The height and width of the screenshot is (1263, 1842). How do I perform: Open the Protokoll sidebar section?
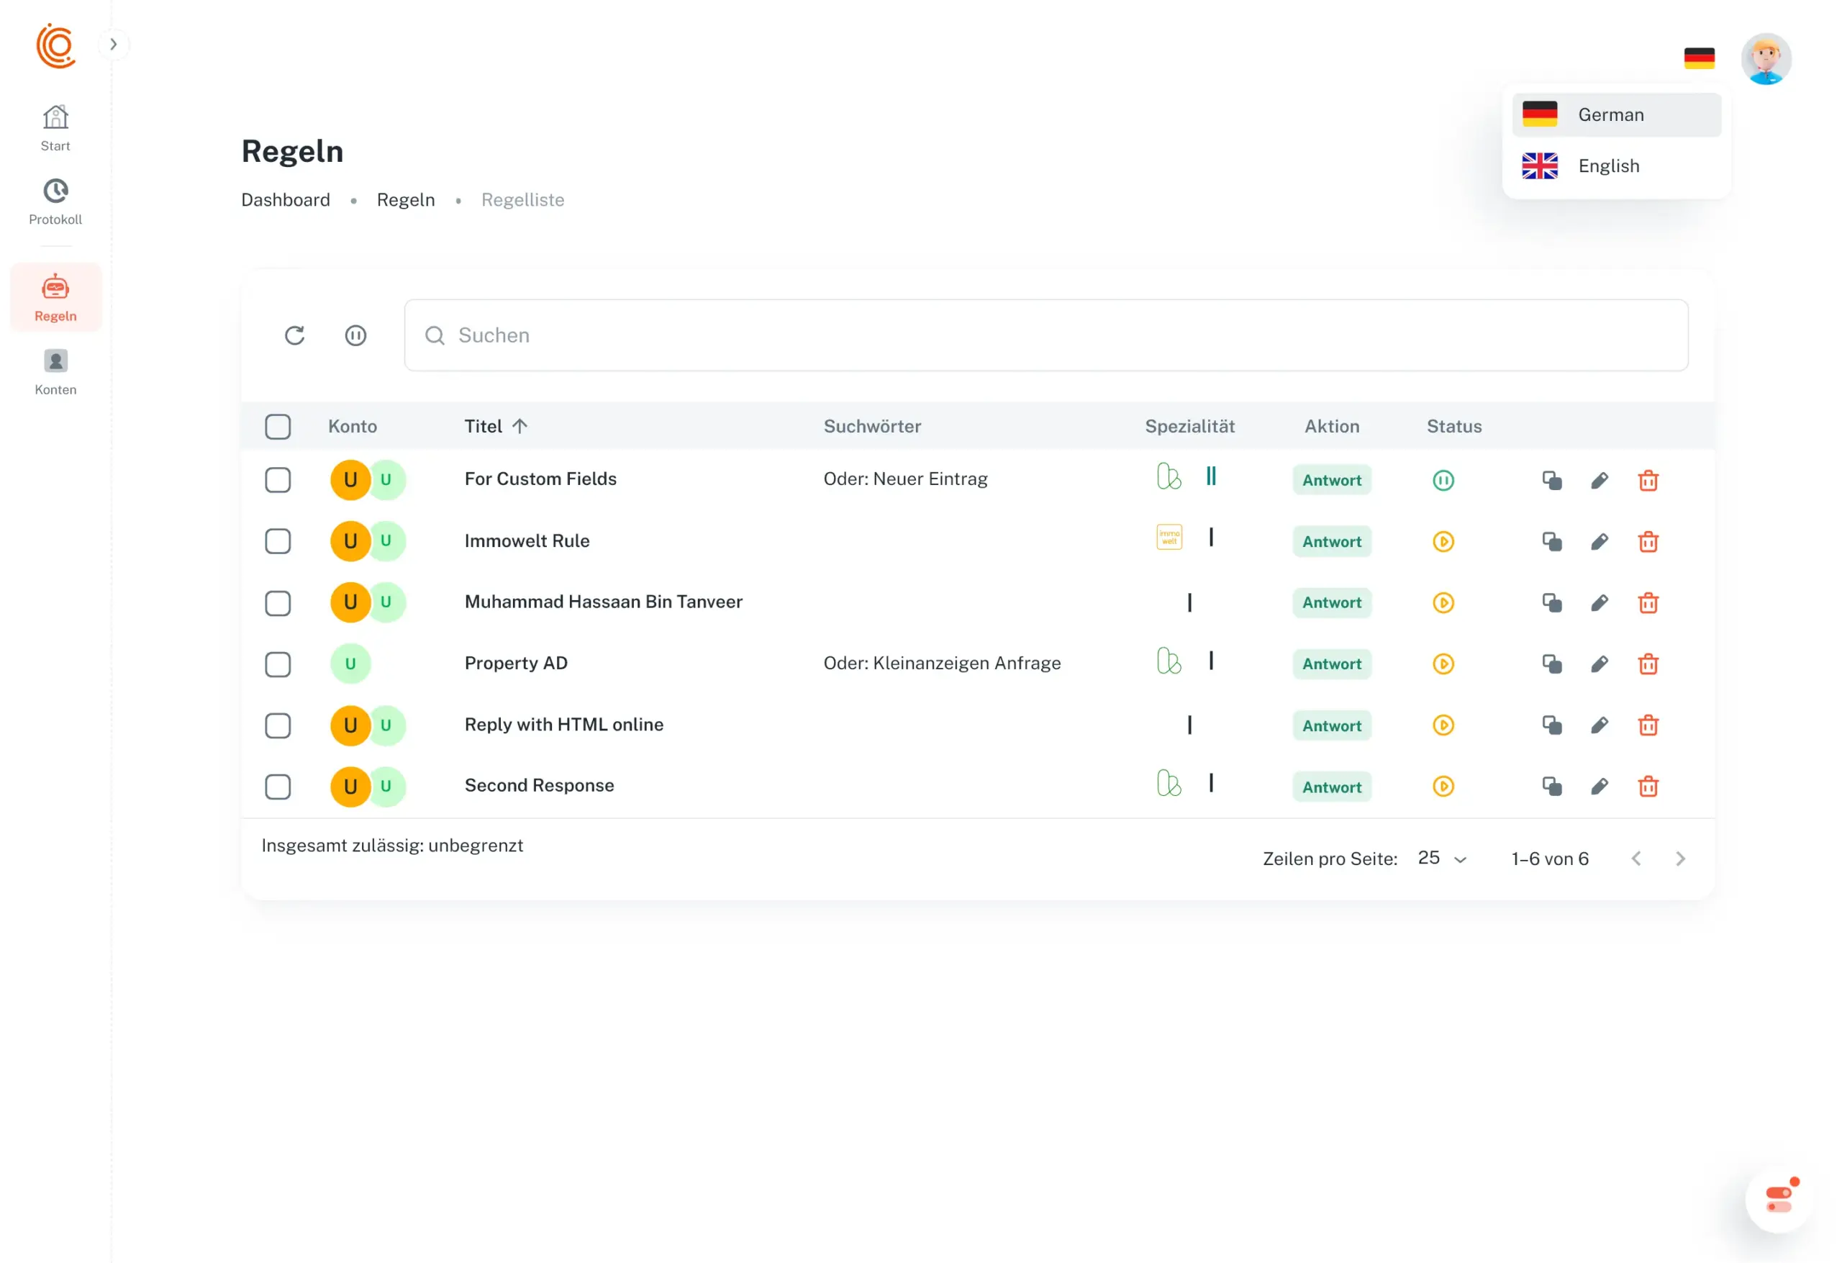tap(55, 202)
